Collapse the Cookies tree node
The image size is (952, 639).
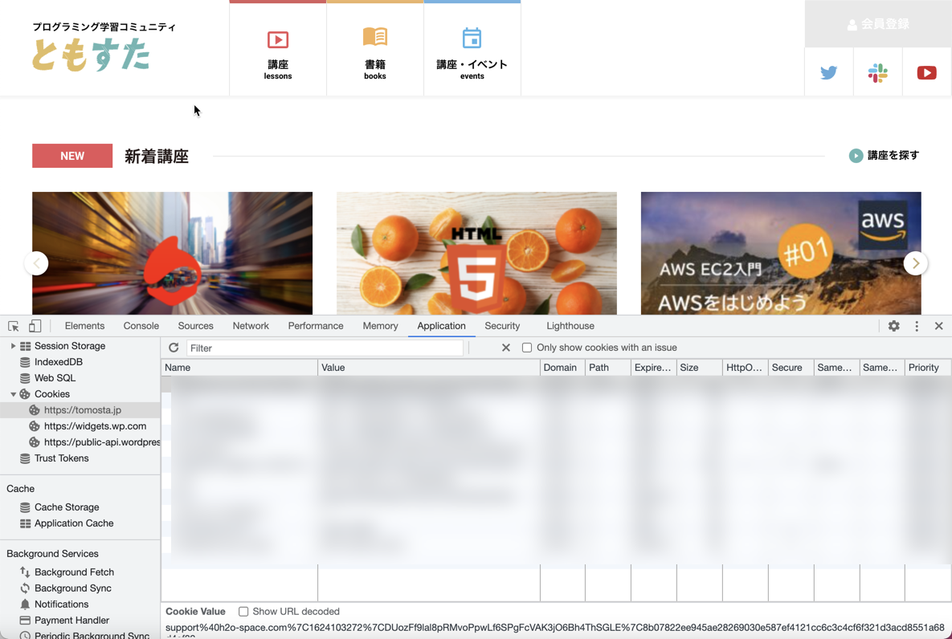tap(13, 394)
